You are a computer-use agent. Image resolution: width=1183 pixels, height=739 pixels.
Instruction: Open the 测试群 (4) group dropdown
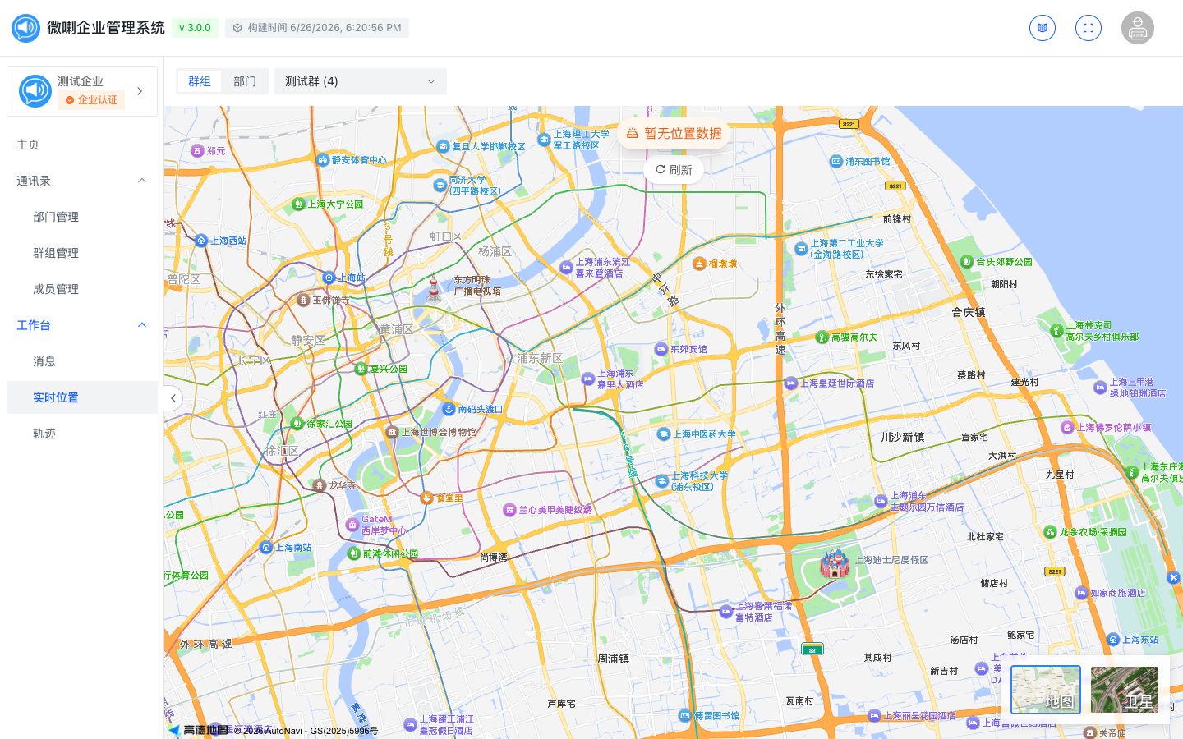(x=361, y=81)
